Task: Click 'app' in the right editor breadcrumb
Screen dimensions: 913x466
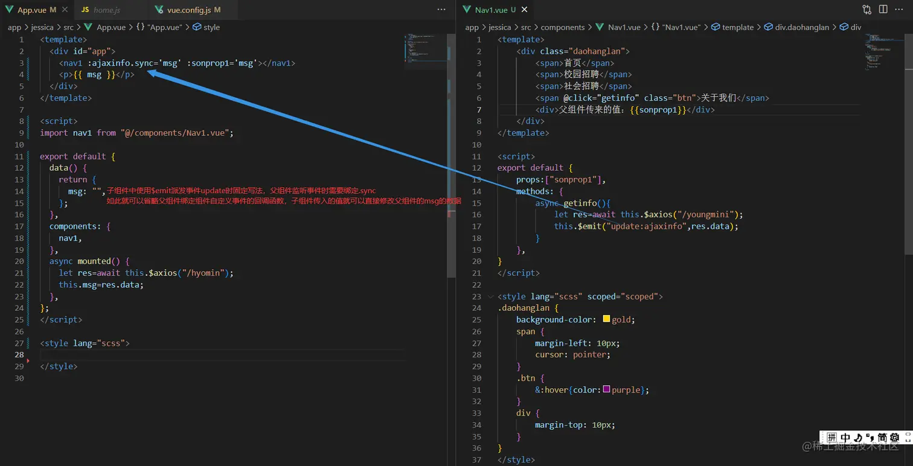Action: [472, 27]
